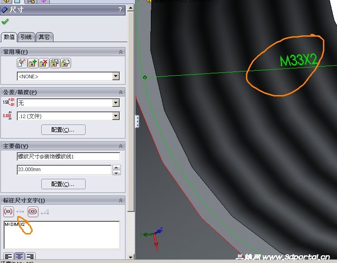
Task: Load a favorite style from file
Action: (x=66, y=63)
